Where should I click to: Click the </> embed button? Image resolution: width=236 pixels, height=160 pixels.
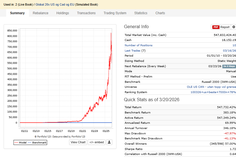coord(96,142)
